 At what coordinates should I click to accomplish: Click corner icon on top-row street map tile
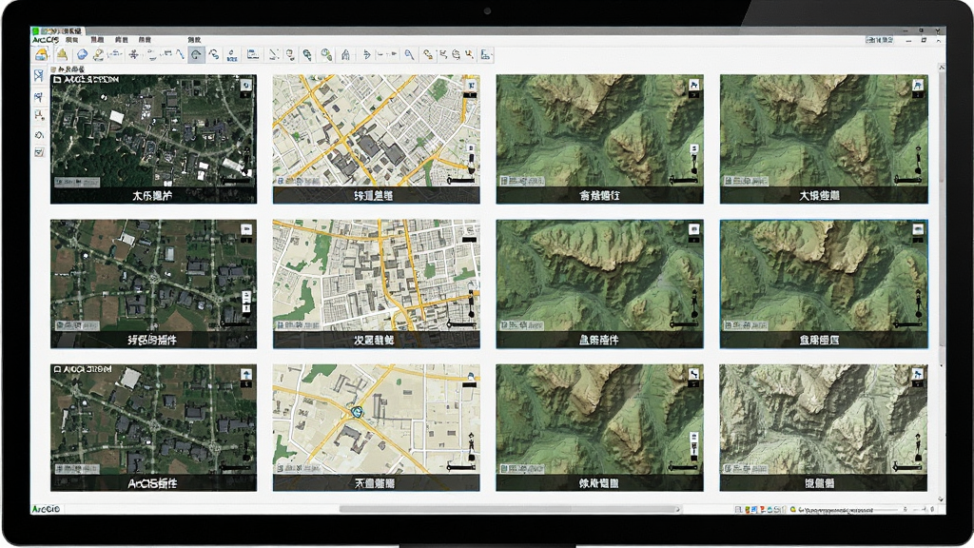470,85
